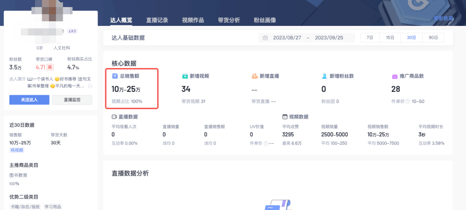Click the 视频销量 value 2500-5000
This screenshot has width=466, height=210.
pyautogui.click(x=335, y=135)
